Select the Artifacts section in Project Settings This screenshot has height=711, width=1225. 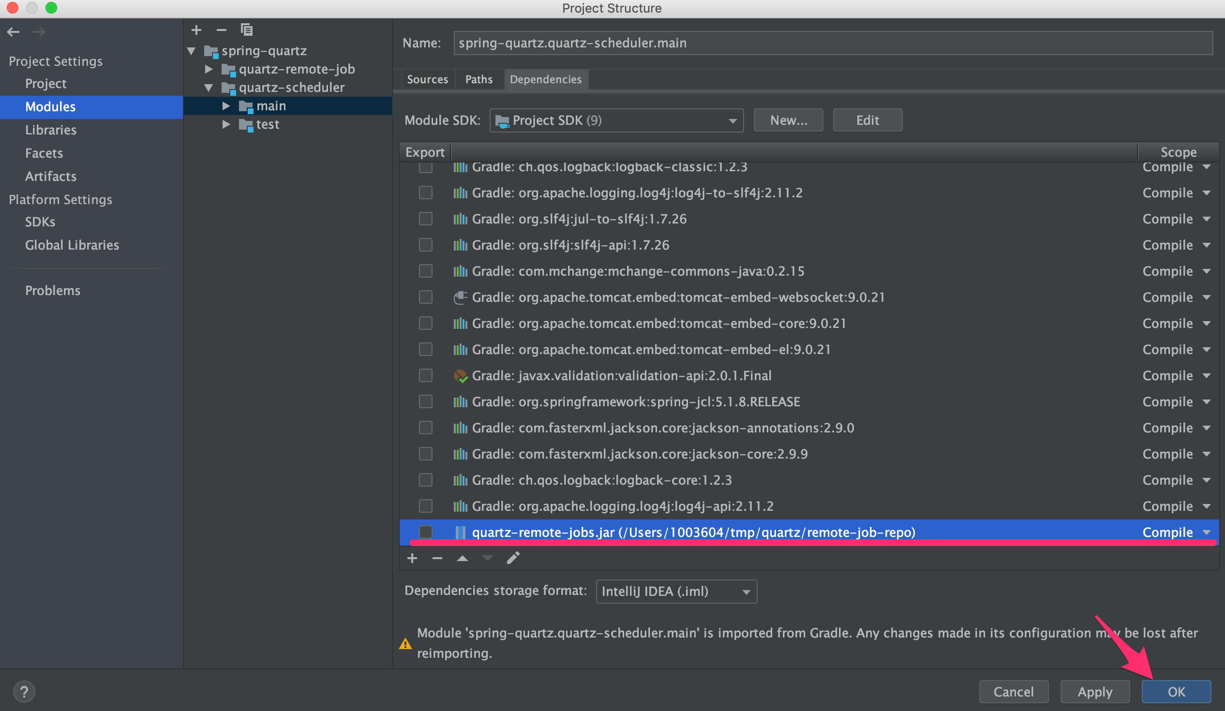[52, 176]
